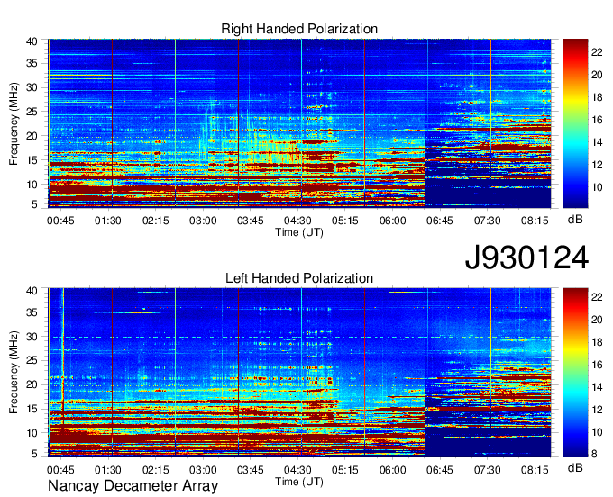This screenshot has height=497, width=613.
Task: Click the 04:30 time tick on the upper plot
Action: [x=297, y=221]
